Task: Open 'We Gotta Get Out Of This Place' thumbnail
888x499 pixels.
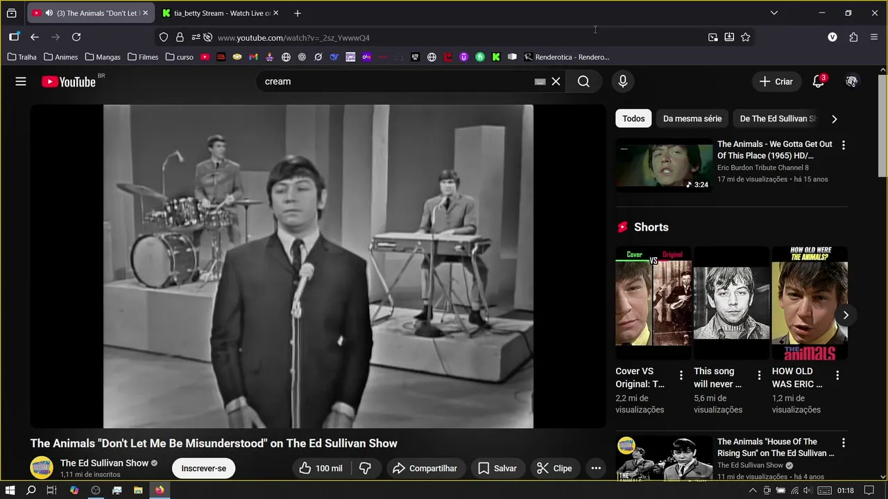Action: pyautogui.click(x=664, y=165)
